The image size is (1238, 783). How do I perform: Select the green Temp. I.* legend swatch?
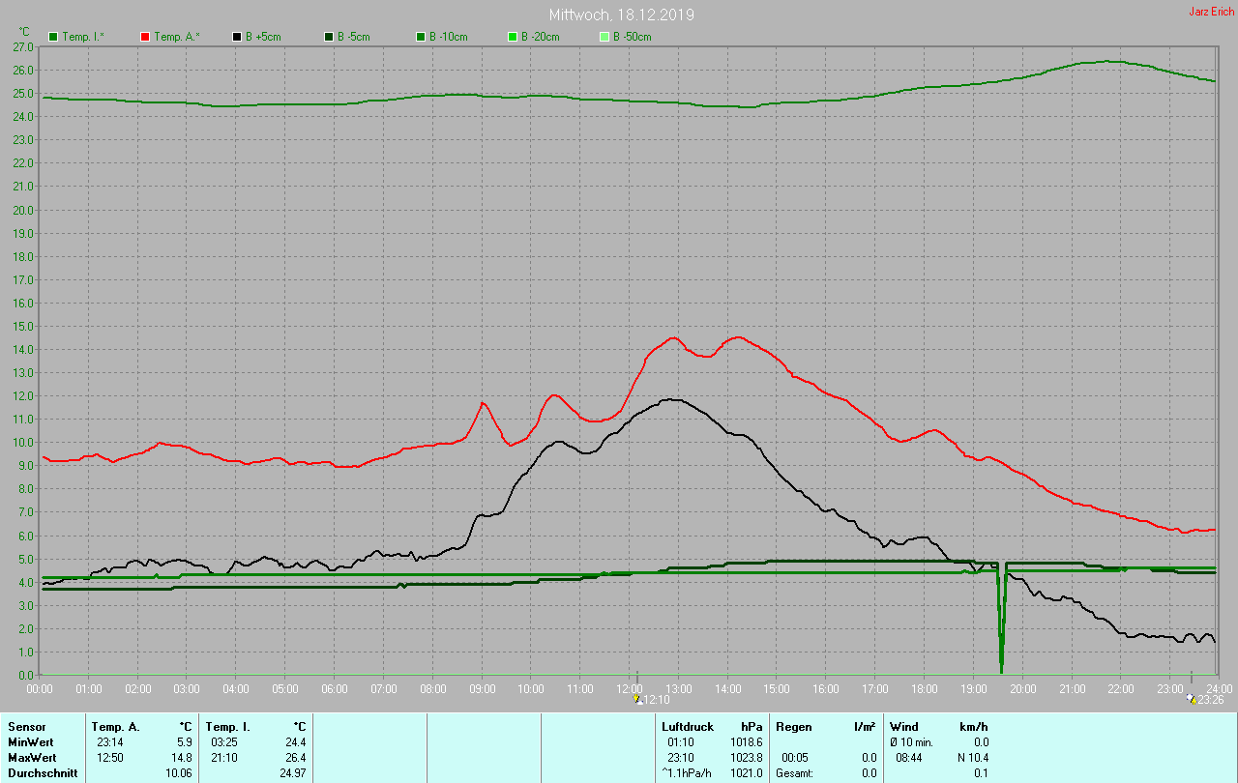pos(53,37)
